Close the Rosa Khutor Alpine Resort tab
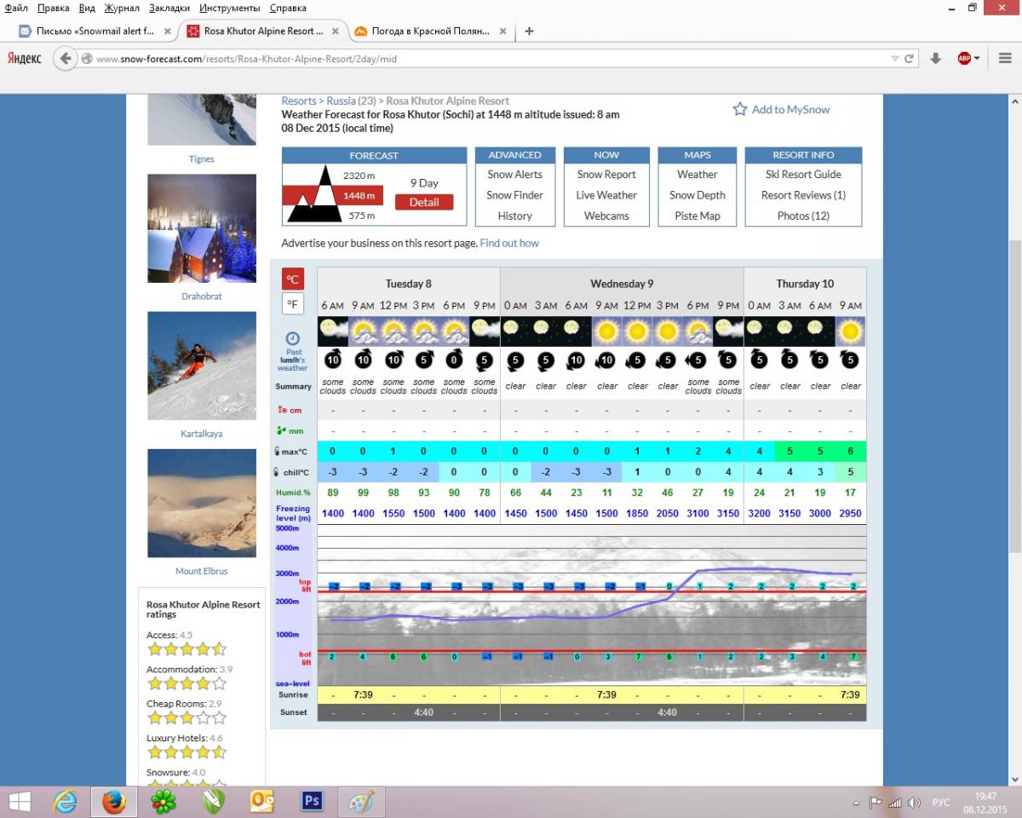Screen dimensions: 1022x818 (x=335, y=32)
